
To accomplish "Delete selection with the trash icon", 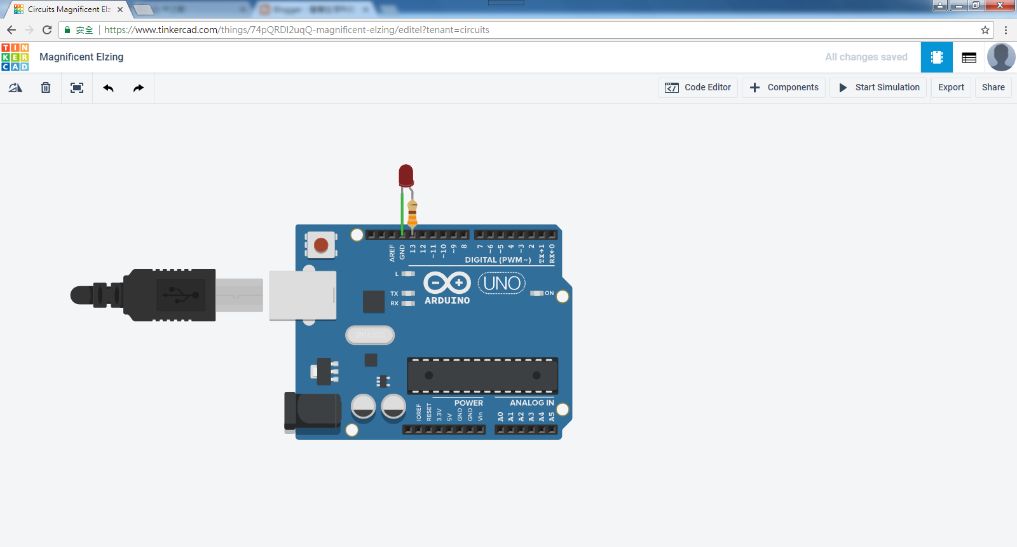I will pos(46,88).
